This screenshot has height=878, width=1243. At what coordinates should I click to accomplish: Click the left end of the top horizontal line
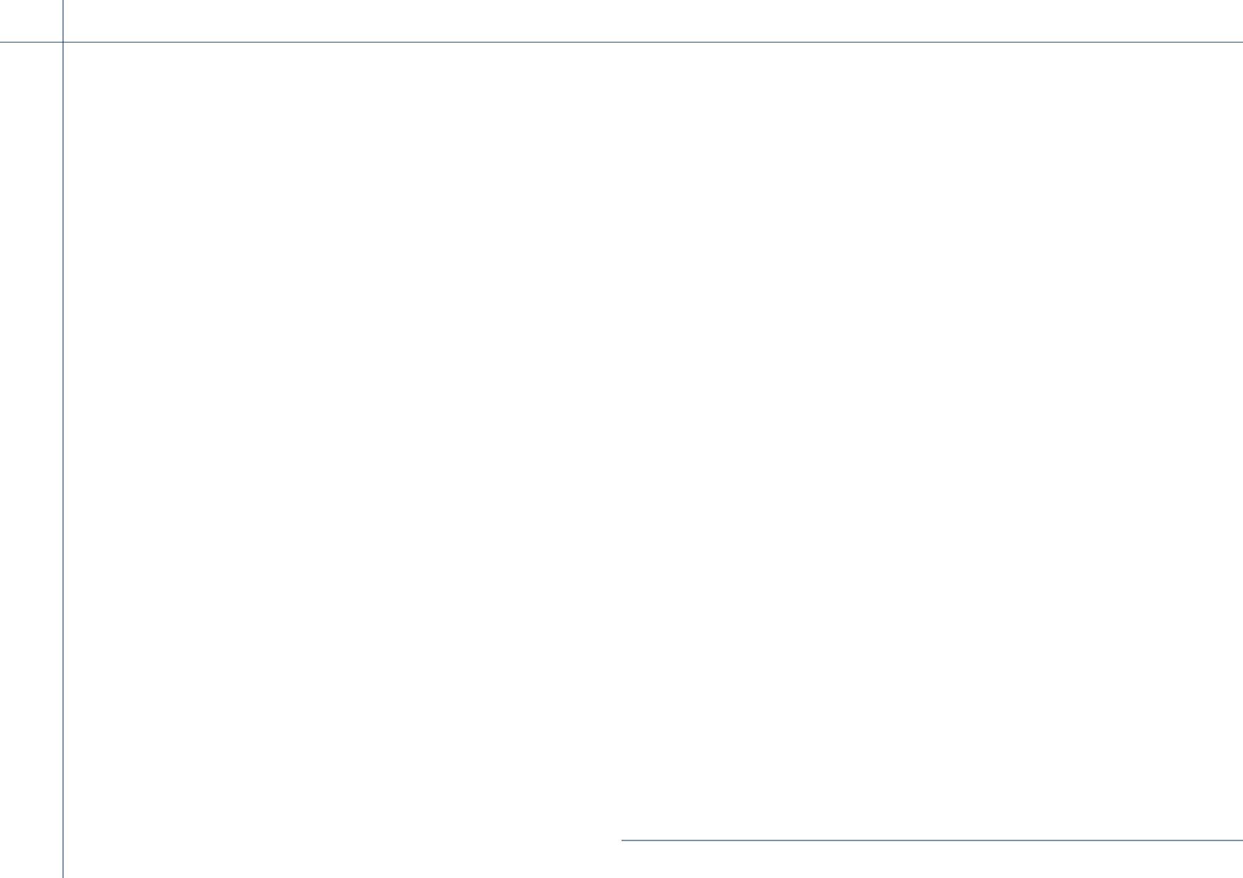2,42
